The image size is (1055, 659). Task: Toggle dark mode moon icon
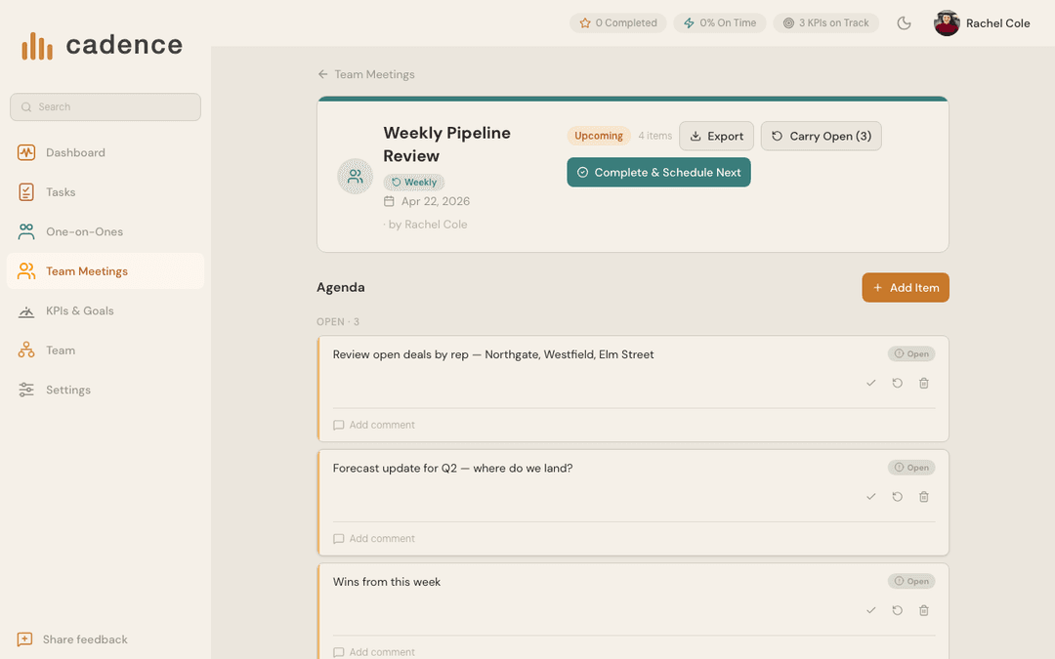[904, 23]
